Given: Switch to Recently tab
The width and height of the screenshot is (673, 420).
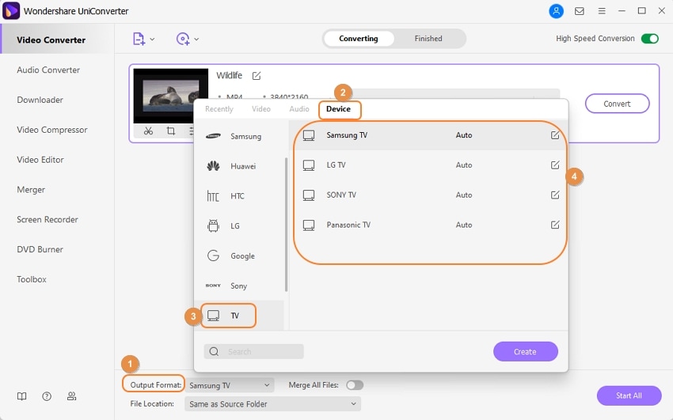Looking at the screenshot, I should coord(219,109).
